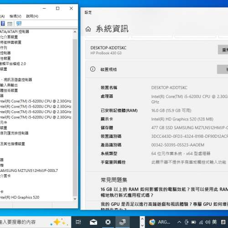Click the Intel(R) HD Graphics 520 (128 MB) value
The image size is (228, 228).
[182, 119]
